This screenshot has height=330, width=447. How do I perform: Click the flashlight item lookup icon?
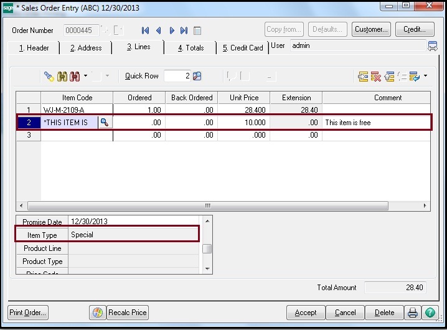pos(49,76)
